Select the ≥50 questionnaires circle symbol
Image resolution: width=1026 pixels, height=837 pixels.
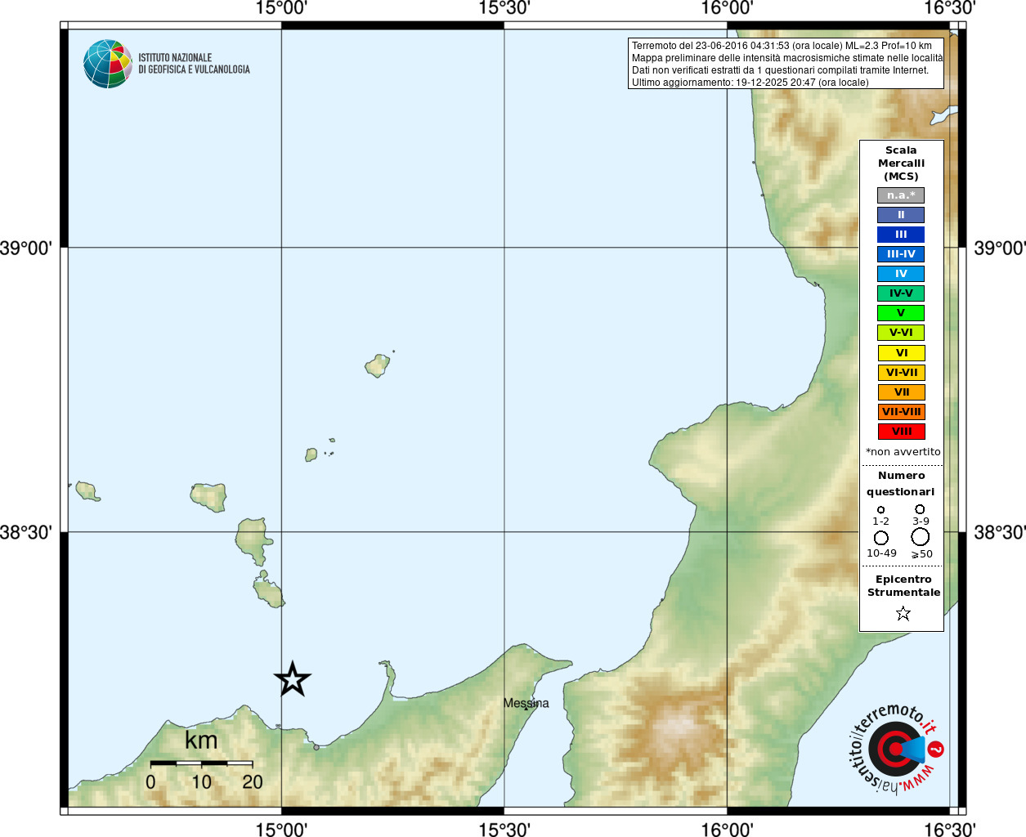921,537
